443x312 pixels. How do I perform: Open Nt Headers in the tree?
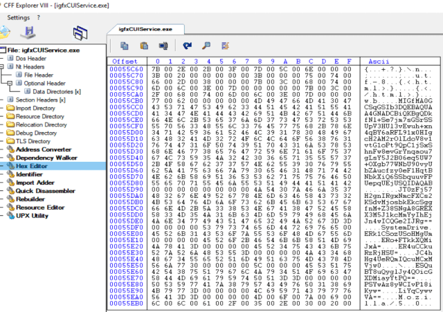pos(30,66)
